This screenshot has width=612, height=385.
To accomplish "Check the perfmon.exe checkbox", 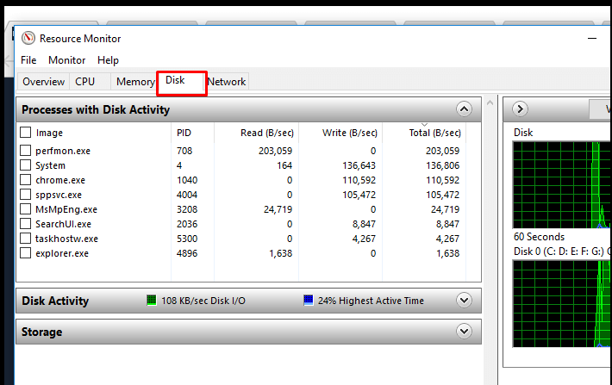I will 25,150.
